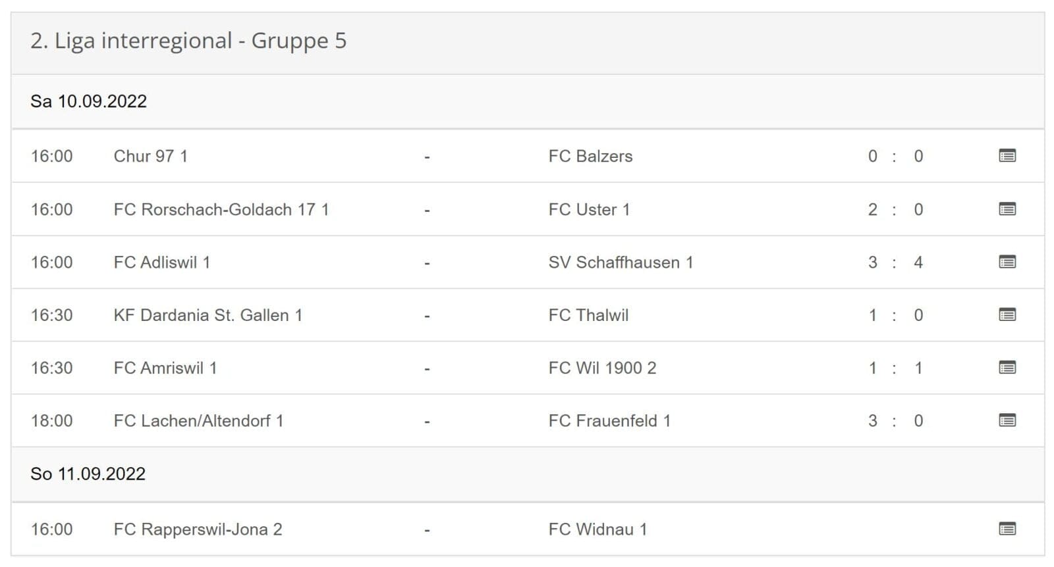Open match report icon for FC Thalwil game
Screen dimensions: 1054x567
click(1007, 315)
